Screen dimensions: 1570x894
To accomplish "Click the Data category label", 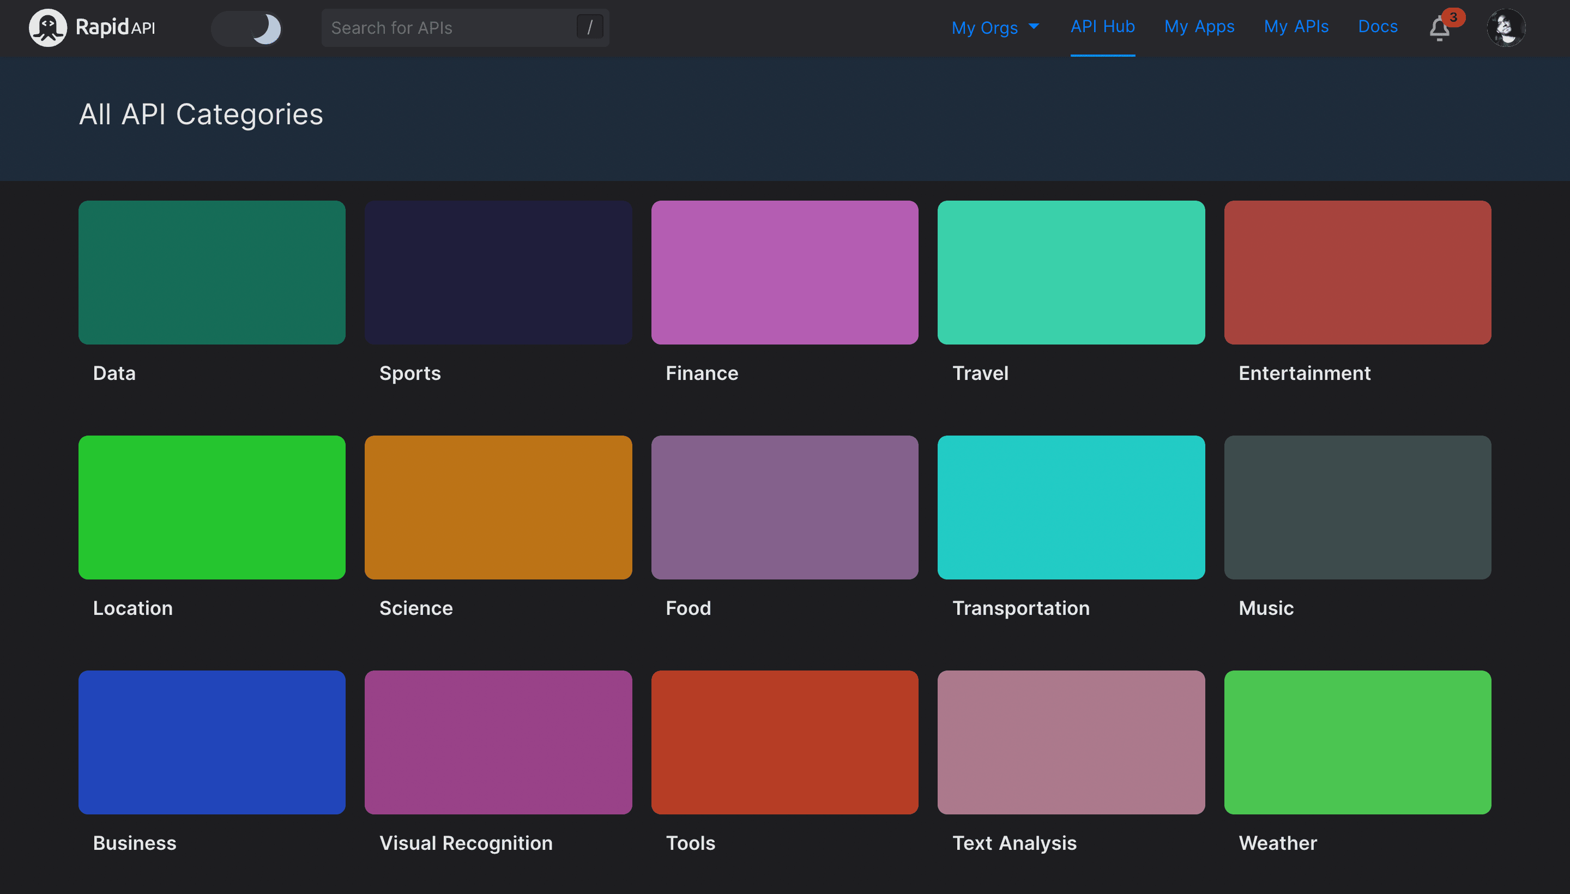I will (x=114, y=373).
